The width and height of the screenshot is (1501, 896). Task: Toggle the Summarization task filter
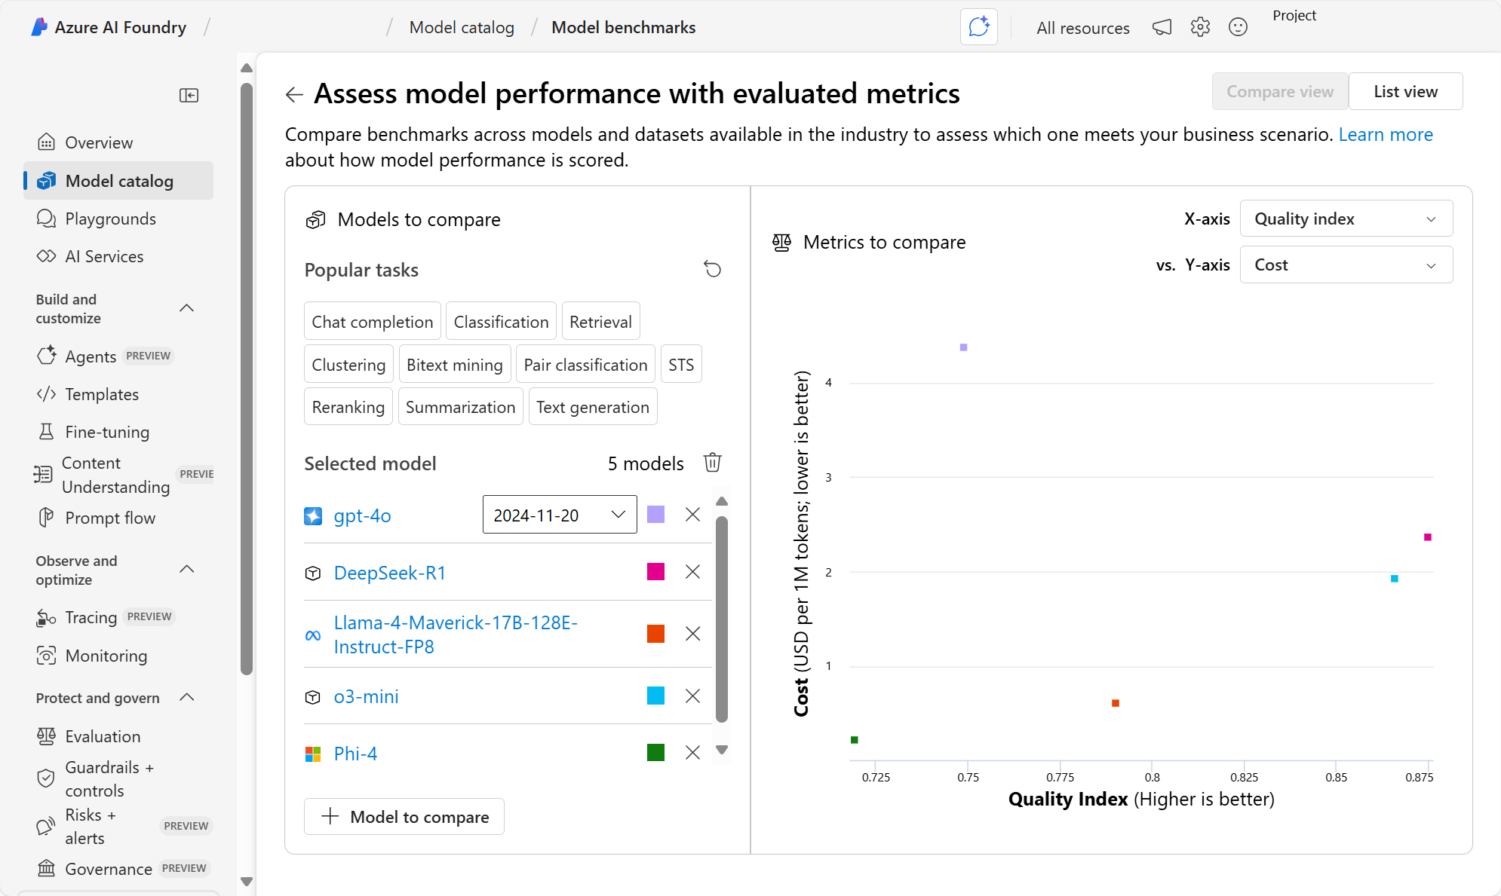click(460, 407)
